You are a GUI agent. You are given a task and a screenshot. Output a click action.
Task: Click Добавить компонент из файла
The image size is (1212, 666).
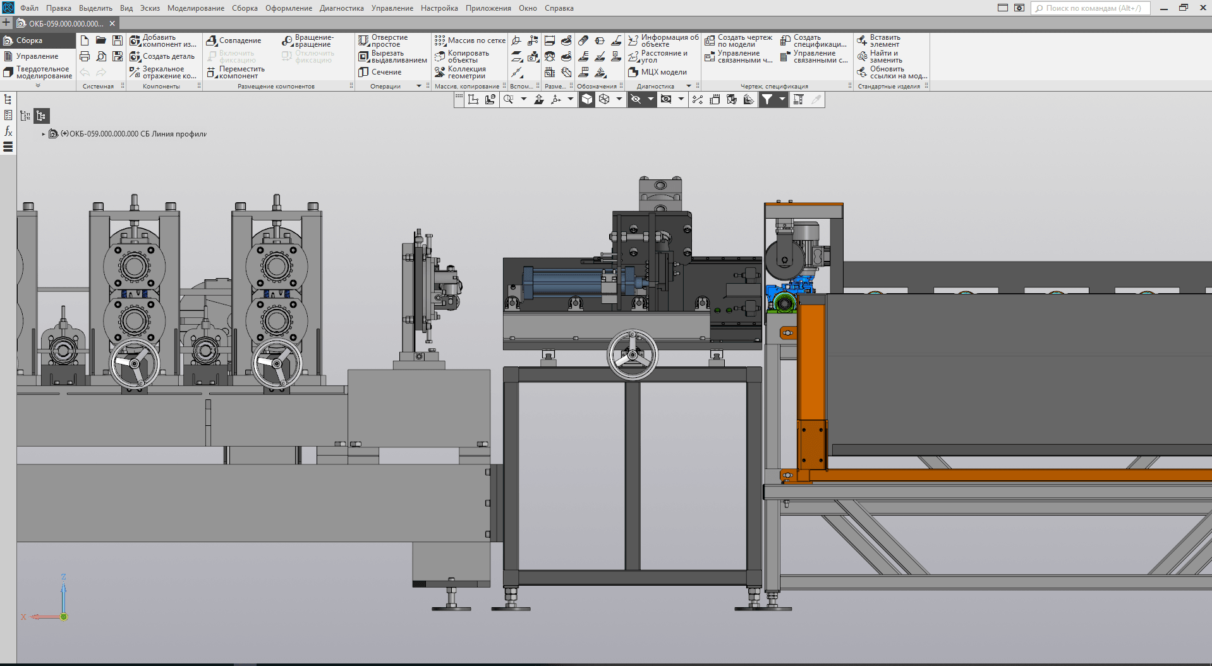pos(163,40)
